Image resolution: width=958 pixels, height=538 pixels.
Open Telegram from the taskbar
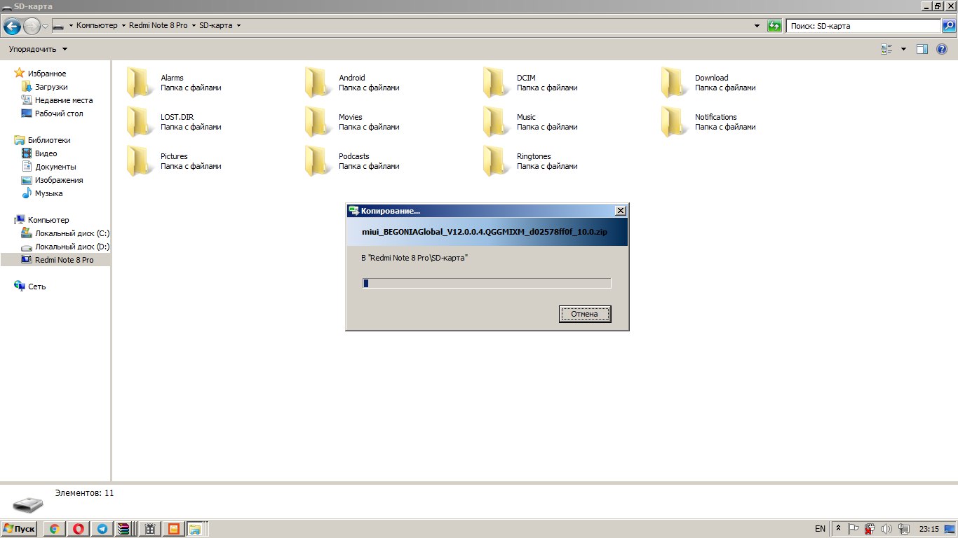(102, 529)
